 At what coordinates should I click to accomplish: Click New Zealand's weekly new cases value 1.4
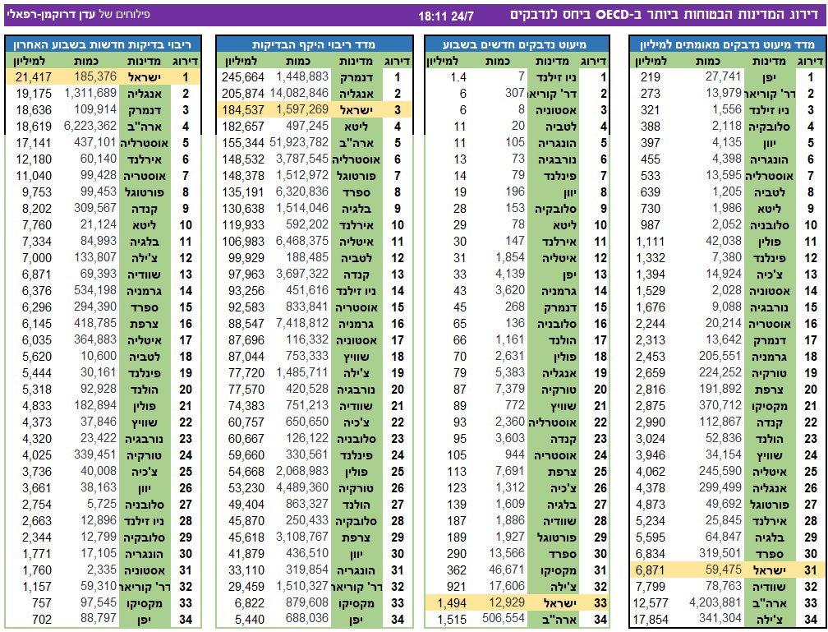point(458,76)
